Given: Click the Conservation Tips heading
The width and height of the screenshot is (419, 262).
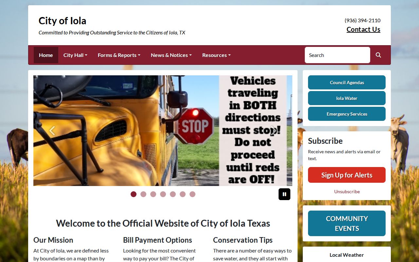Looking at the screenshot, I should (243, 240).
